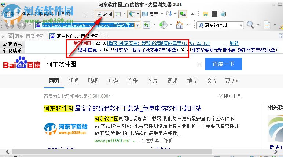Open a new tab with plus icon

pos(105,36)
